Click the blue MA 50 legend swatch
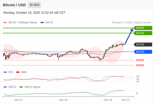This screenshot has width=153, height=104. (42, 23)
